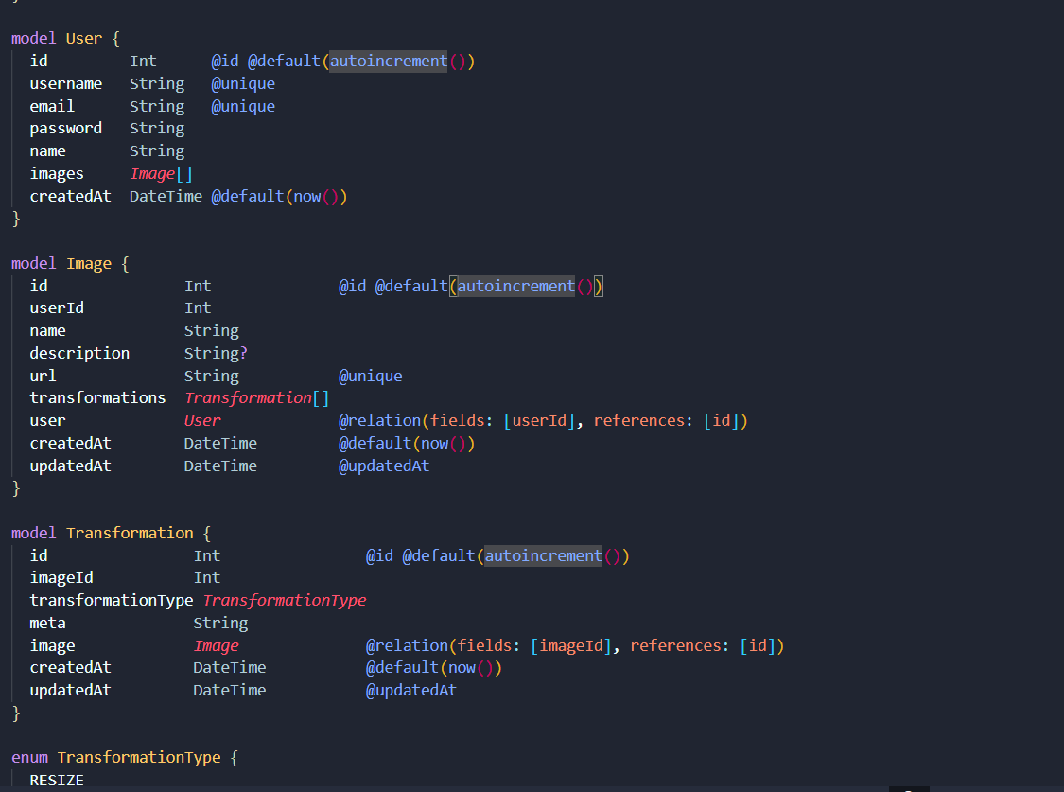Click '@relation' on the user row
The image size is (1064, 792).
click(379, 421)
